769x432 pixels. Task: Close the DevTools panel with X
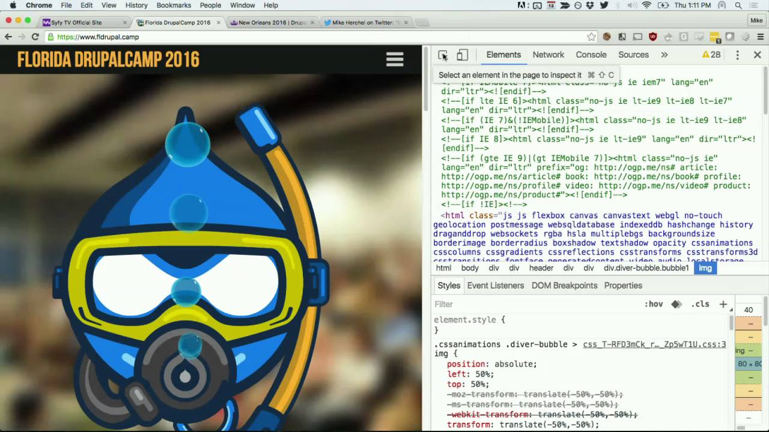pyautogui.click(x=758, y=55)
